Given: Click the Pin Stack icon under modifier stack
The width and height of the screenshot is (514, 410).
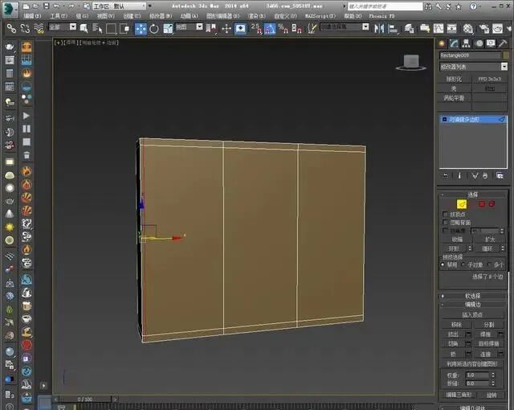Looking at the screenshot, I should coord(445,176).
